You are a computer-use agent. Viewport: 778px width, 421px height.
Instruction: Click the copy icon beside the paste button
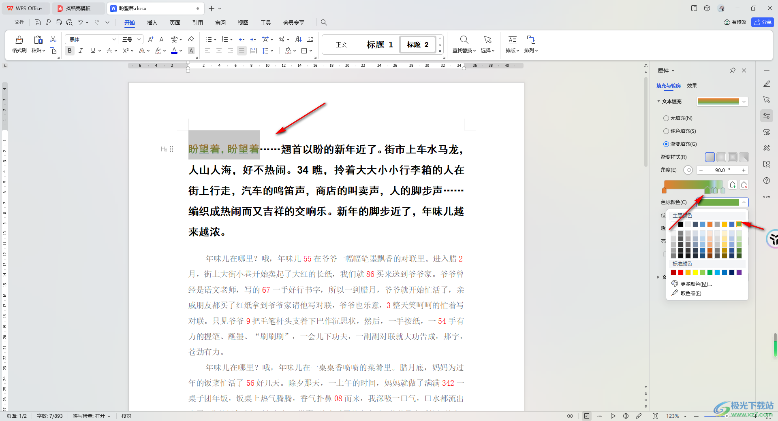53,51
